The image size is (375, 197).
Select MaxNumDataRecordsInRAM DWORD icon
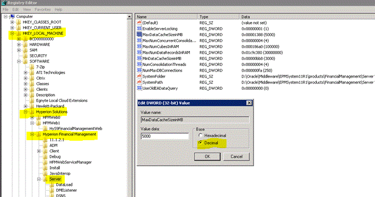pos(139,53)
